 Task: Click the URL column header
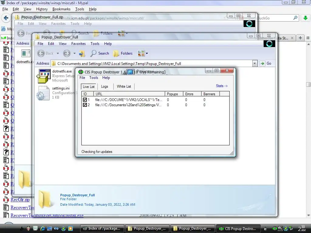(x=129, y=94)
